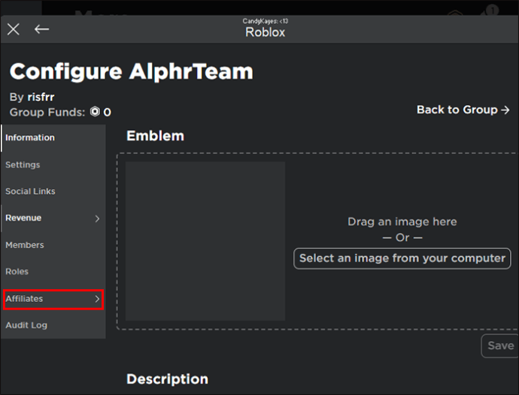The height and width of the screenshot is (395, 519).
Task: Expand the Revenue chevron arrow
Action: point(97,219)
